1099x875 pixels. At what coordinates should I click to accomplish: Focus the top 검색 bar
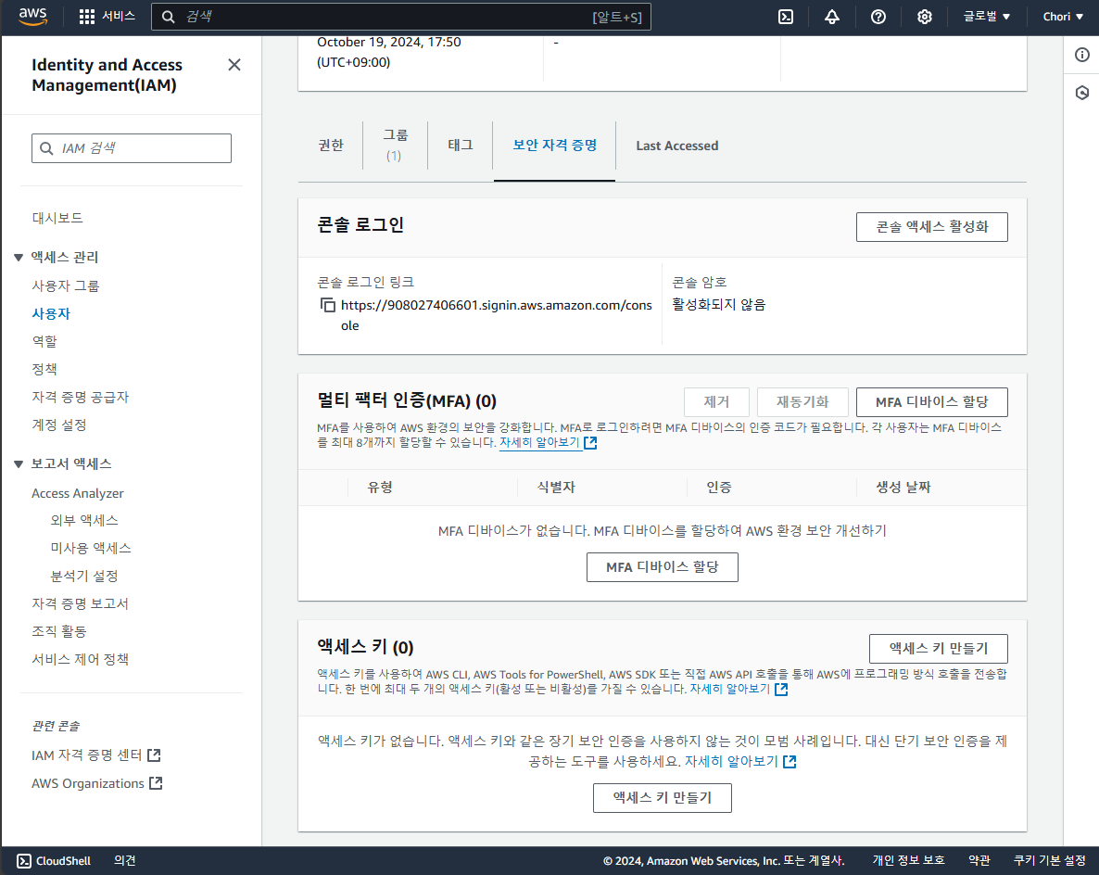point(401,17)
